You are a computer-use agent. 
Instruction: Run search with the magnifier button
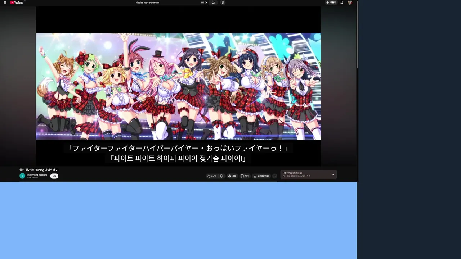pos(213,3)
